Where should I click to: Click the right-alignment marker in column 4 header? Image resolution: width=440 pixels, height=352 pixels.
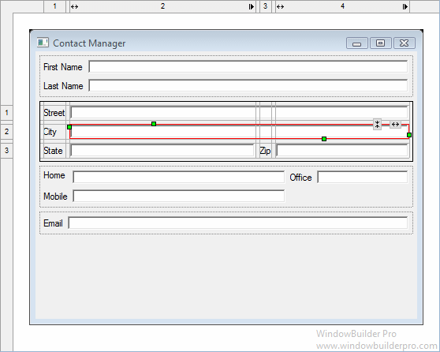click(x=405, y=6)
